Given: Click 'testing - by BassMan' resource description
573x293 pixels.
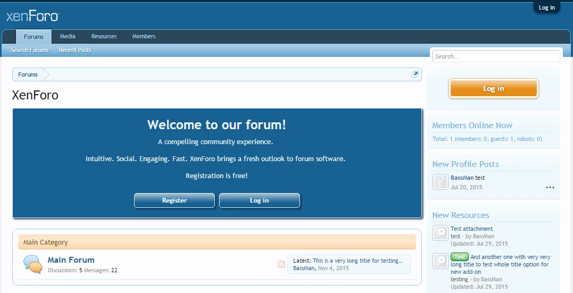Looking at the screenshot, I should pyautogui.click(x=476, y=280).
